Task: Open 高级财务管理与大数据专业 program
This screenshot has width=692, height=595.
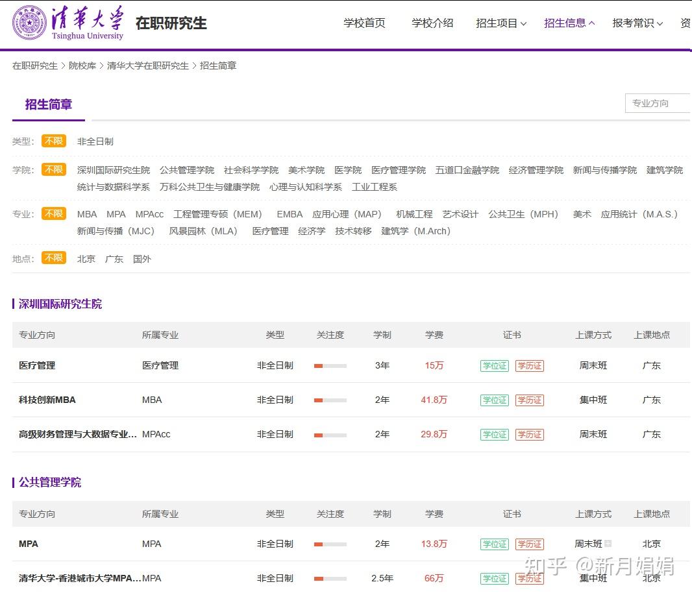Action: (x=78, y=435)
